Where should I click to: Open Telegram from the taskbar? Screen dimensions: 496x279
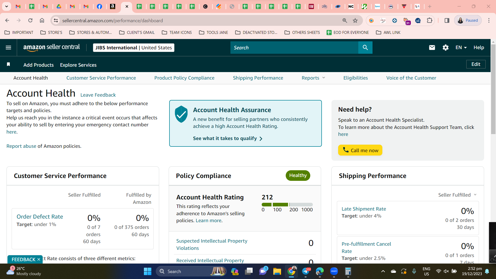point(306,271)
